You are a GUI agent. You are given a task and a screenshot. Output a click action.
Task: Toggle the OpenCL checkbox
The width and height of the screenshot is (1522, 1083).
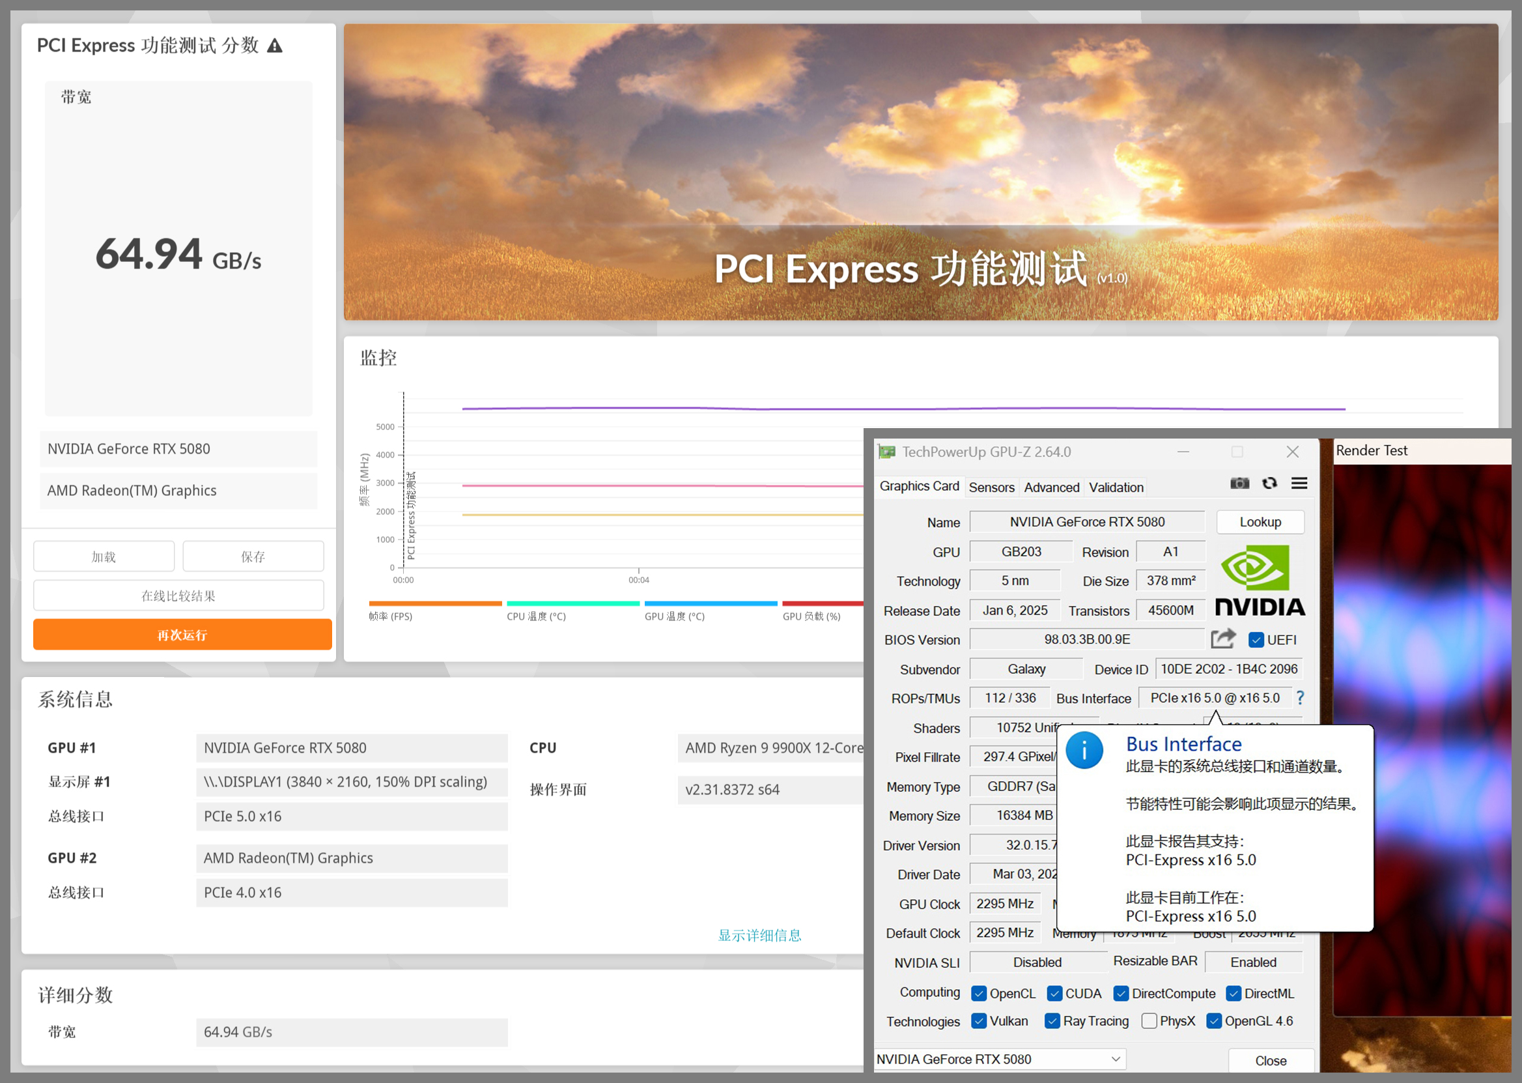coord(978,993)
